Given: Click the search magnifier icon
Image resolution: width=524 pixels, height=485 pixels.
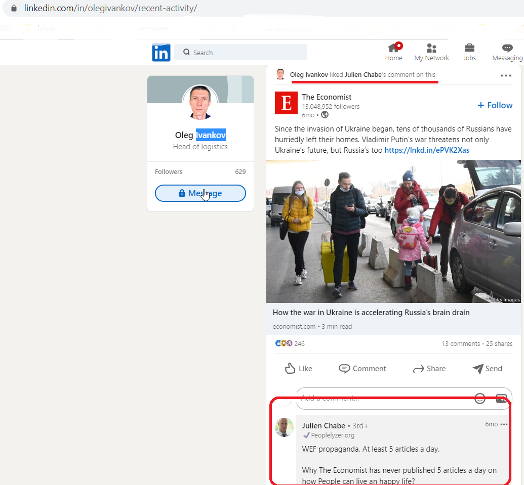Looking at the screenshot, I should click(x=186, y=52).
